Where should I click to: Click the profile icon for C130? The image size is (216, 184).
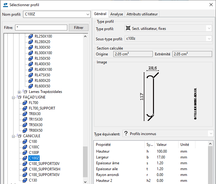coord(25,180)
